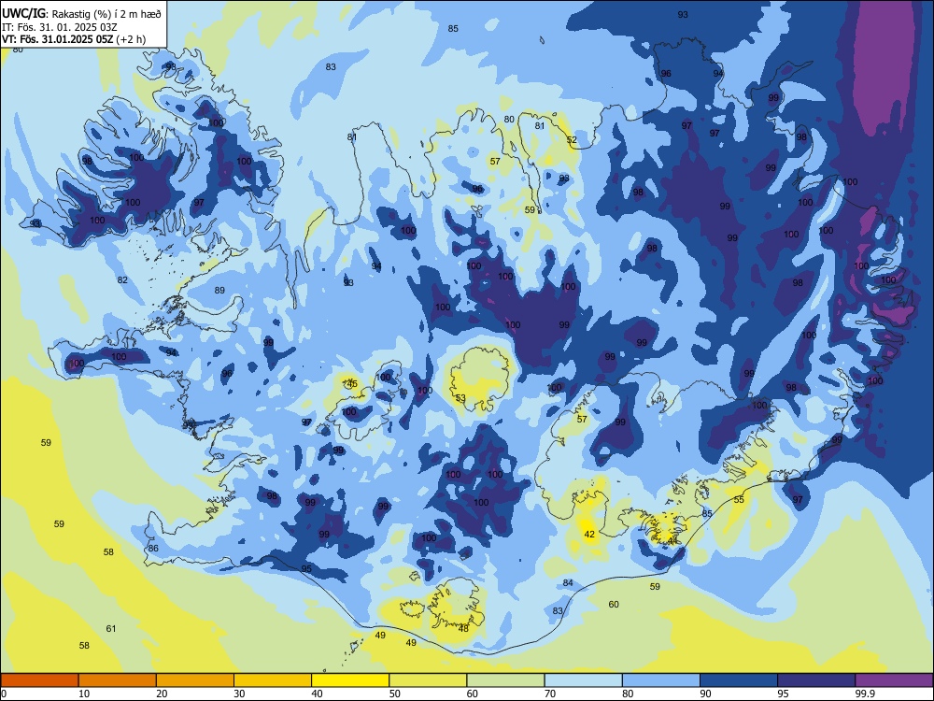Select the map value 53 on yellow glacier

(x=460, y=398)
